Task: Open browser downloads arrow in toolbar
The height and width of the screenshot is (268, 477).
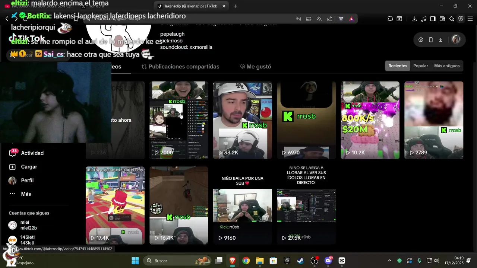Action: (414, 19)
